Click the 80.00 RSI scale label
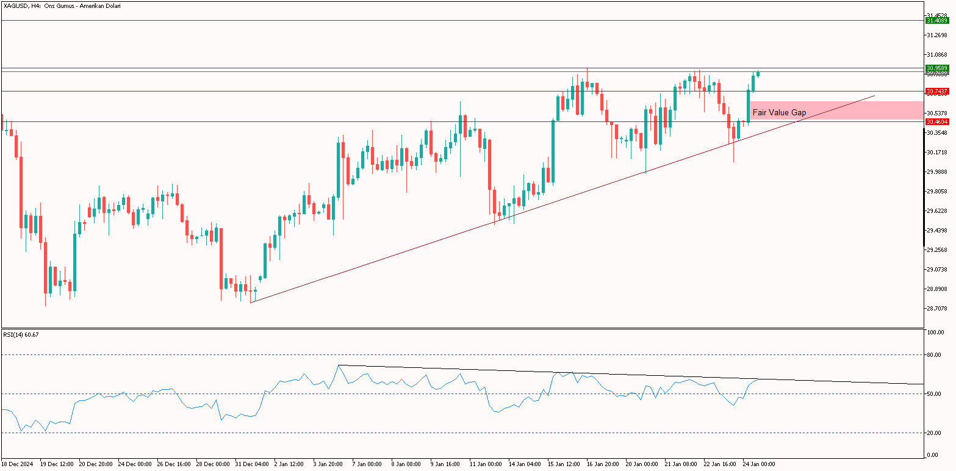 (x=935, y=354)
